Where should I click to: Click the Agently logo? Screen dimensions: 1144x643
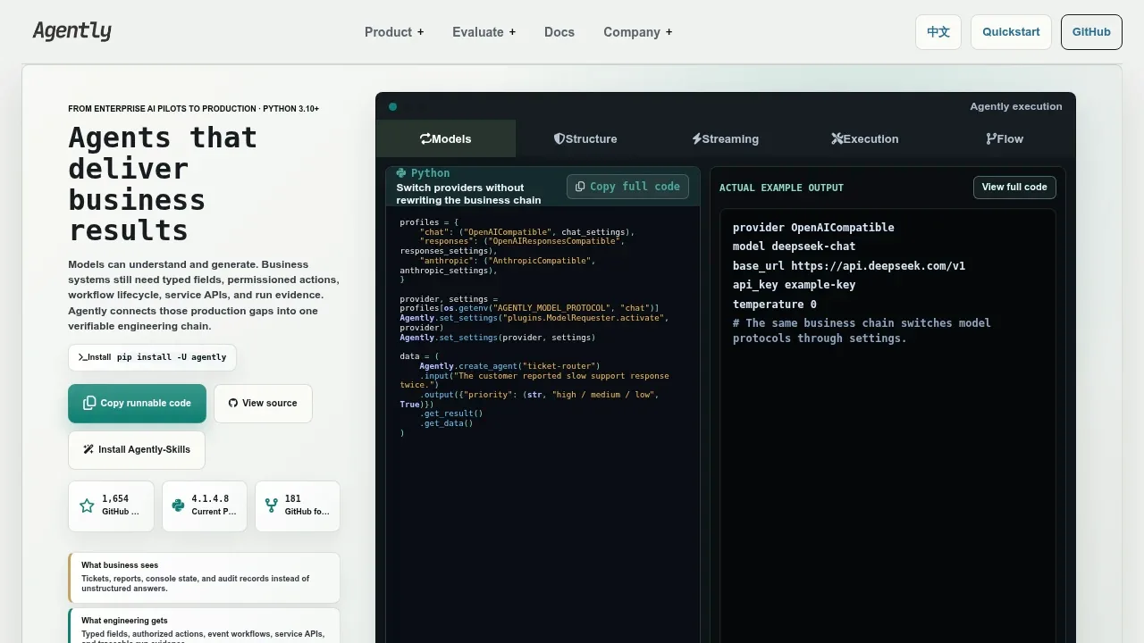pyautogui.click(x=72, y=31)
